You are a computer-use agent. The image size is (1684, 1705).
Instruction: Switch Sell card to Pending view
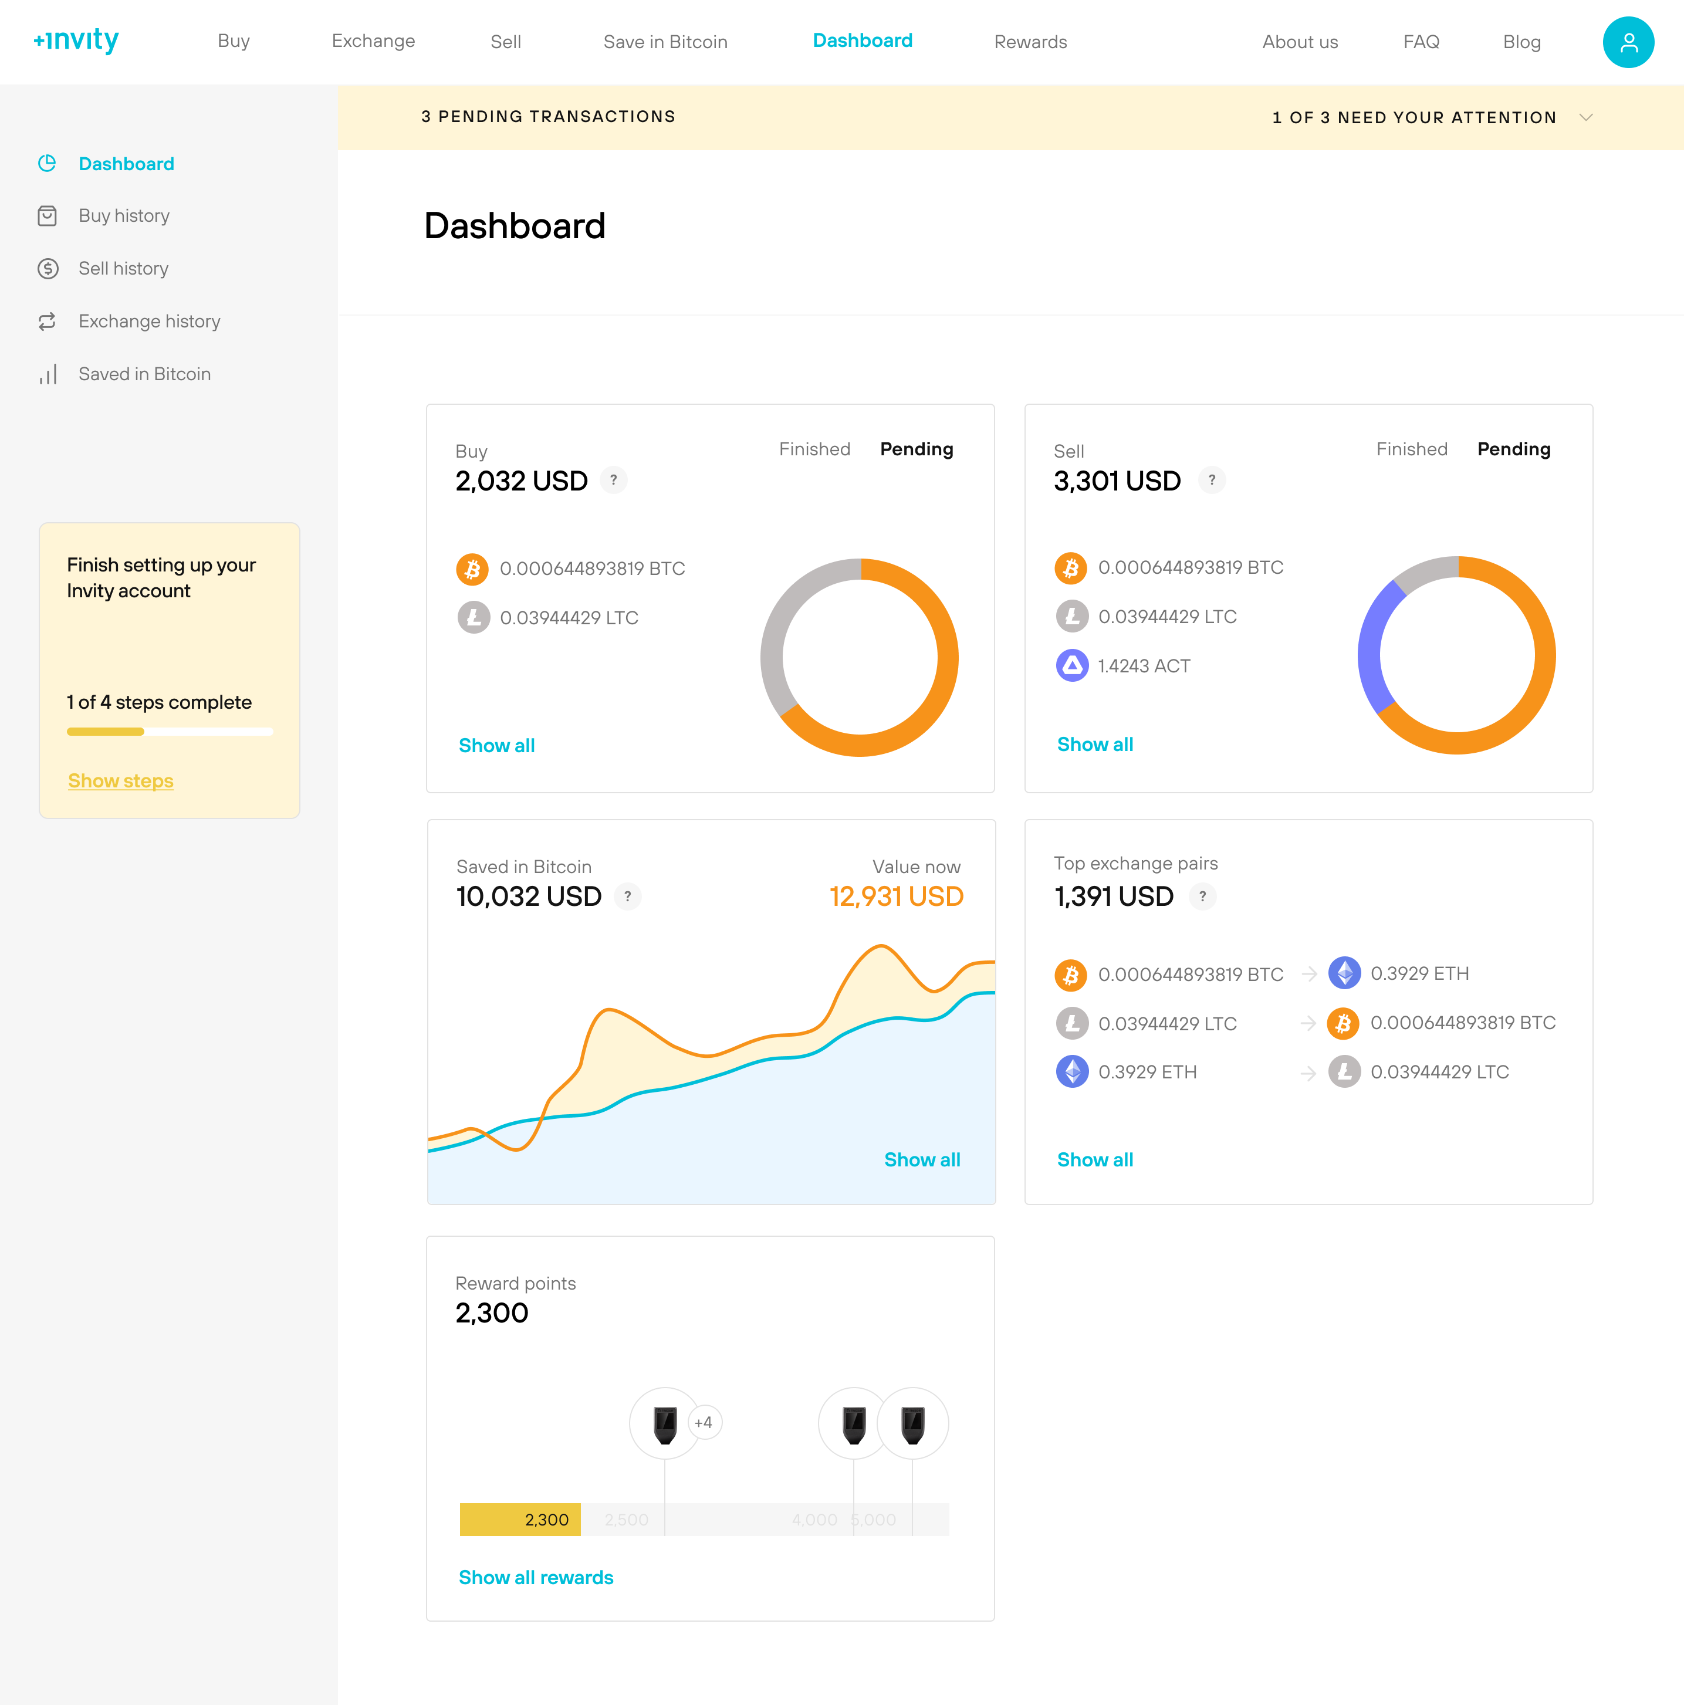1514,449
